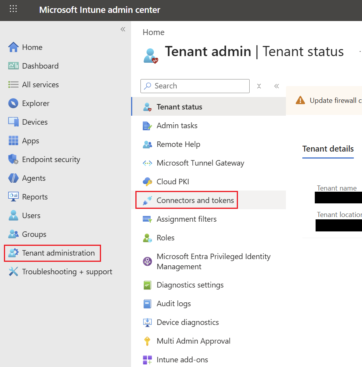Click the Intune add-ons label

pos(182,360)
